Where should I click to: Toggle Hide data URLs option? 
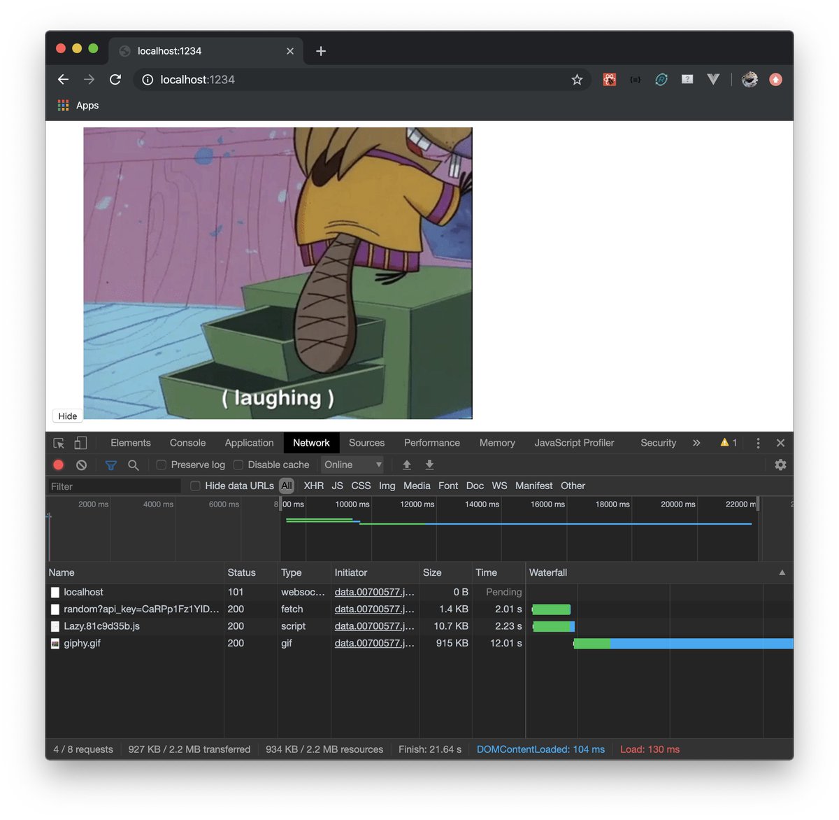tap(194, 486)
